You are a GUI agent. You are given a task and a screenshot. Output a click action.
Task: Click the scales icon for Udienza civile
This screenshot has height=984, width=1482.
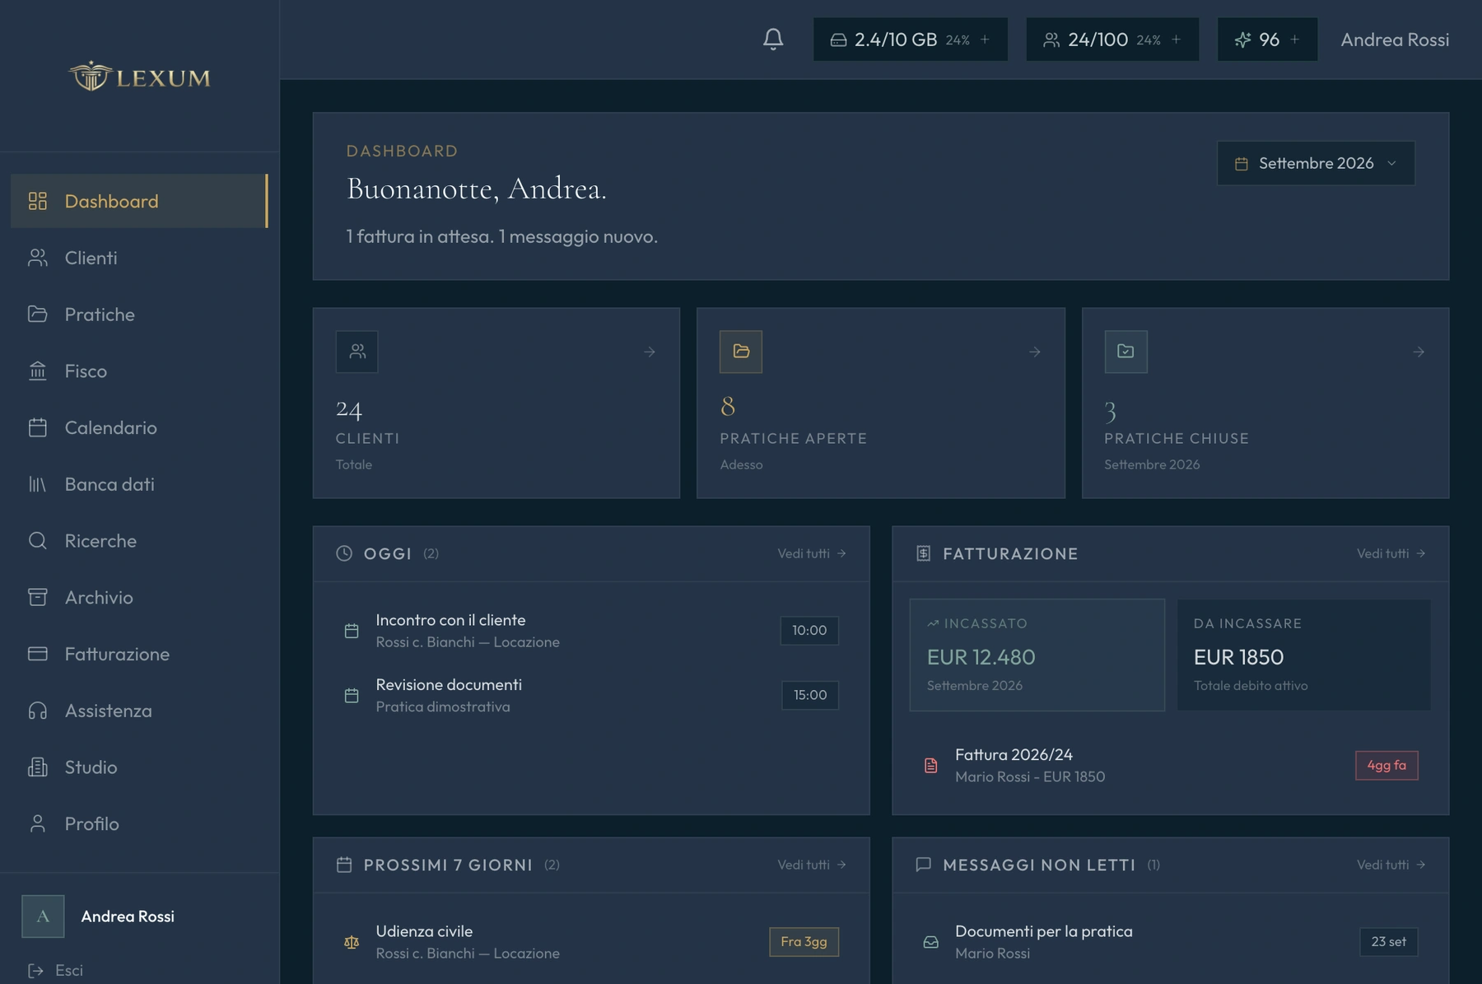coord(352,942)
